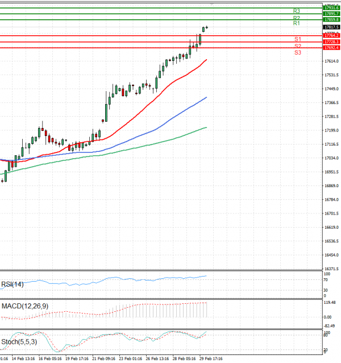The image size is (341, 363).
Task: Click the R1 resistance price tag 17859.8
Action: [x=331, y=20]
